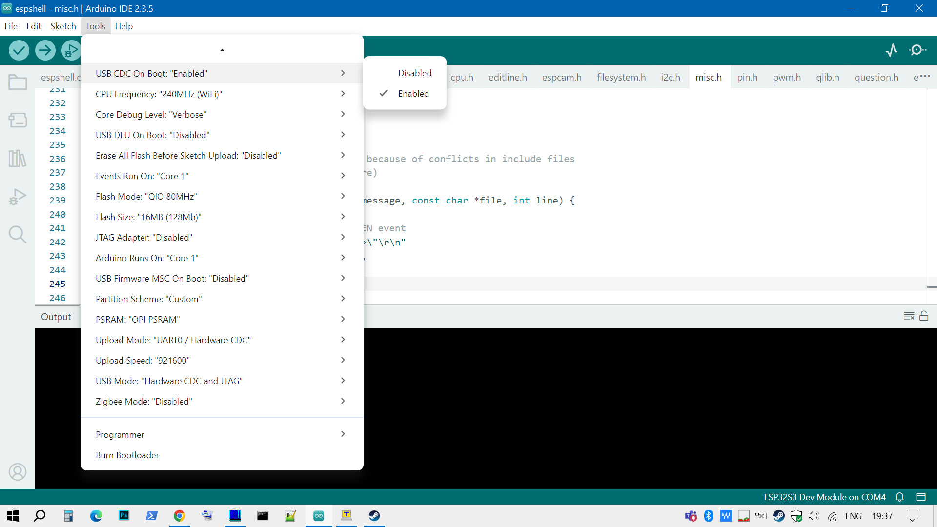Image resolution: width=937 pixels, height=527 pixels.
Task: Open the Sketch menu
Action: [63, 26]
